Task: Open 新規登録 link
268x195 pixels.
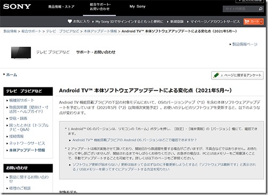Action: (x=177, y=22)
